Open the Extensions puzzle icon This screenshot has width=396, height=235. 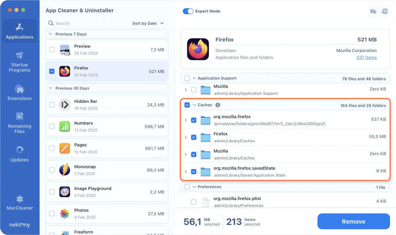pyautogui.click(x=19, y=88)
